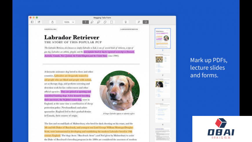
Task: Click orange highlight 'Labradors are frequently trained to'
Action: coord(71,76)
